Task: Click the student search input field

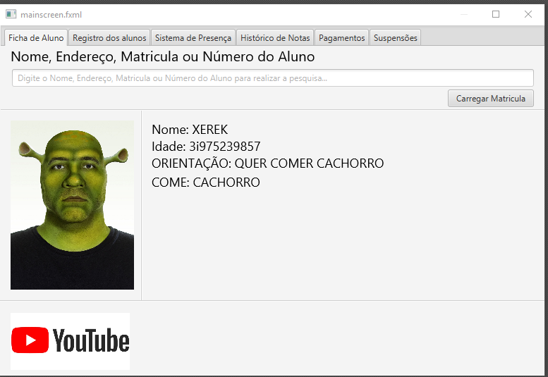Action: point(273,78)
